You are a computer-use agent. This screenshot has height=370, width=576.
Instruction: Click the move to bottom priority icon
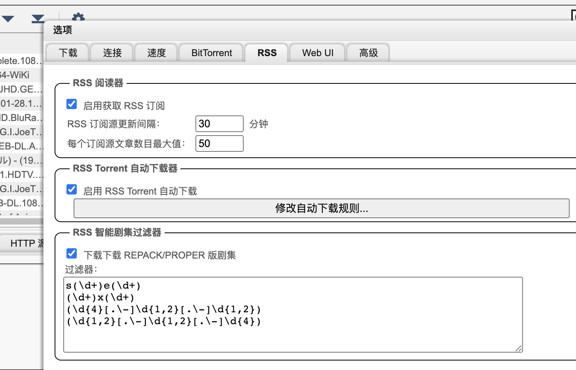tap(38, 19)
